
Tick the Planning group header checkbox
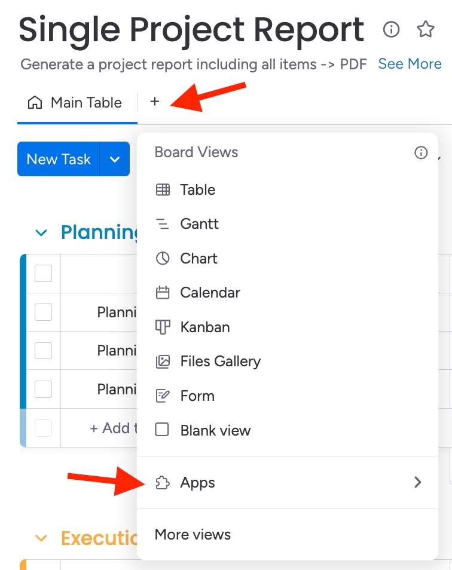(43, 274)
